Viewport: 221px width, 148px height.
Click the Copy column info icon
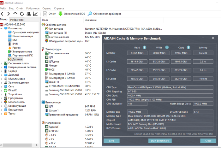point(188,47)
